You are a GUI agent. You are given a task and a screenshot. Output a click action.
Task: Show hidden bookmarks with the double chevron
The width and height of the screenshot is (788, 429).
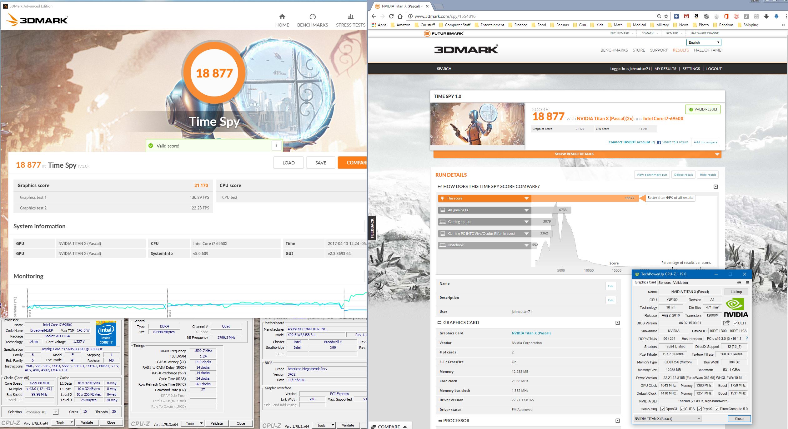coord(784,25)
